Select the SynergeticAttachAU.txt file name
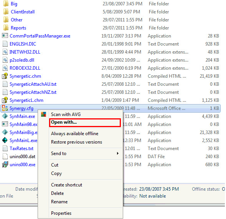226x219 pixels. [33, 84]
